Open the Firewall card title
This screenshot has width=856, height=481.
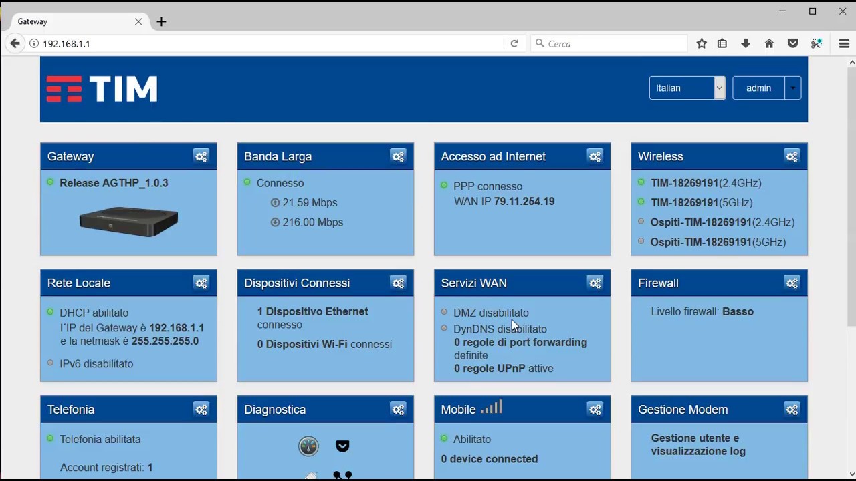(658, 283)
